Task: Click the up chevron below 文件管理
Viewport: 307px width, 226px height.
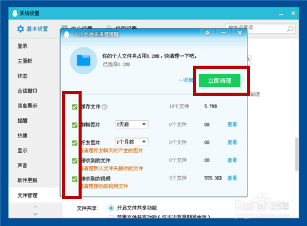Action: [36, 206]
